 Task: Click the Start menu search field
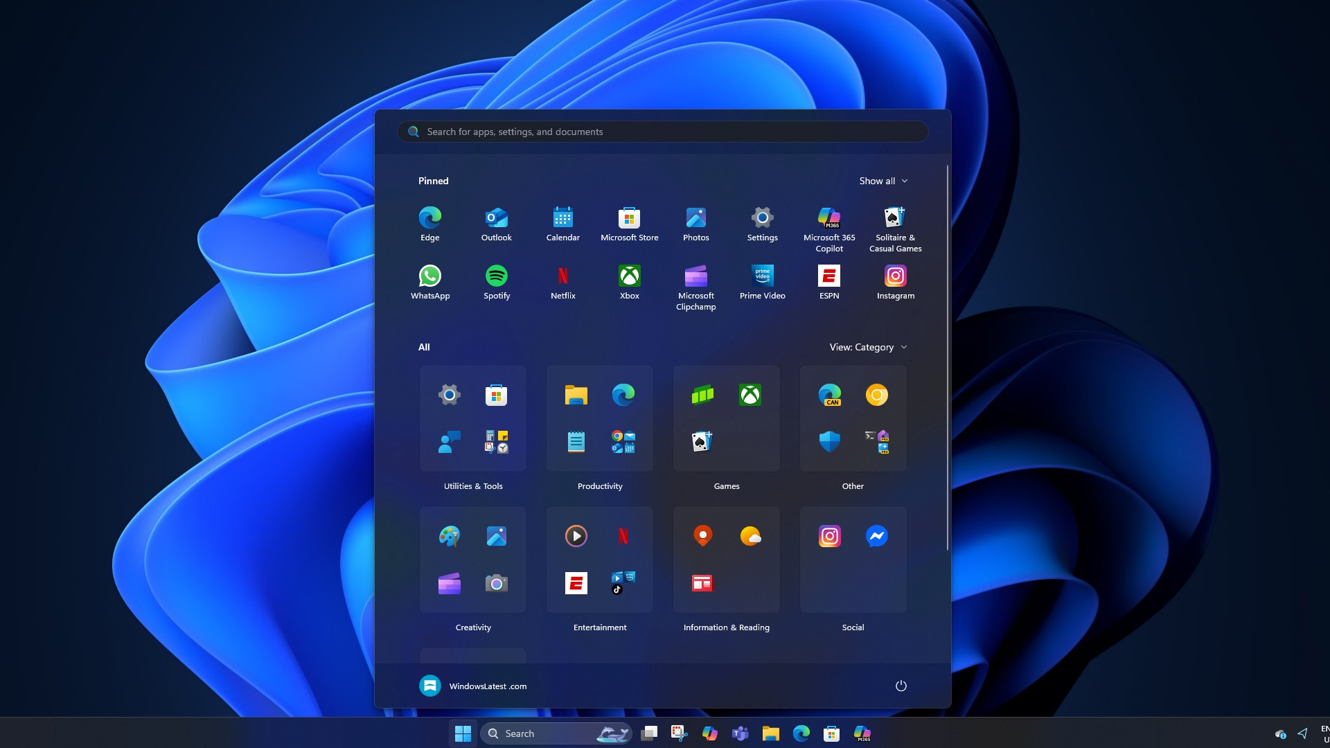662,132
